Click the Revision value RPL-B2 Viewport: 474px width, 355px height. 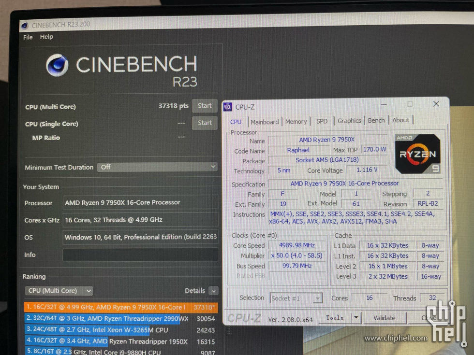[428, 204]
